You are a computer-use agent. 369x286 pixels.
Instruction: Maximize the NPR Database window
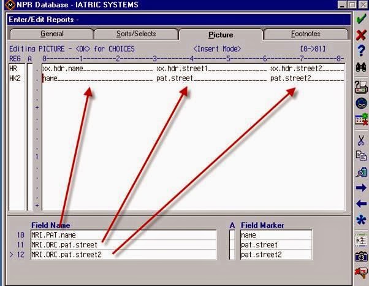click(x=352, y=5)
